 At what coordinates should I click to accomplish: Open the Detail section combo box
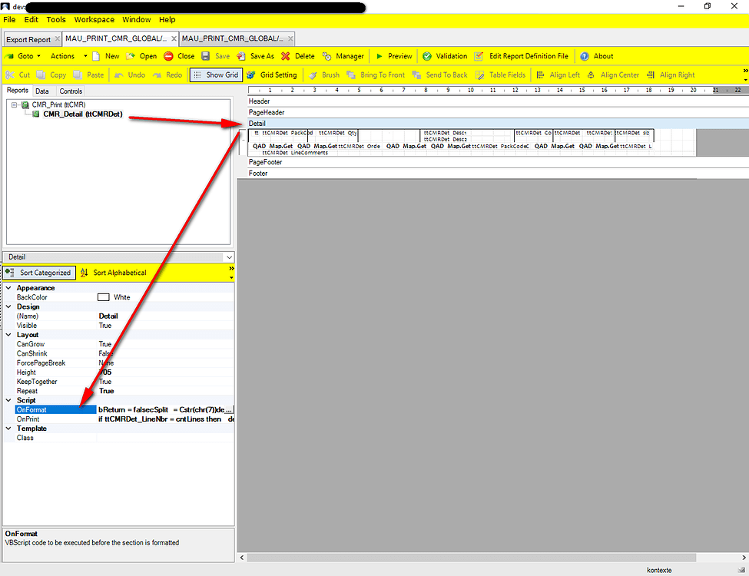click(x=229, y=257)
